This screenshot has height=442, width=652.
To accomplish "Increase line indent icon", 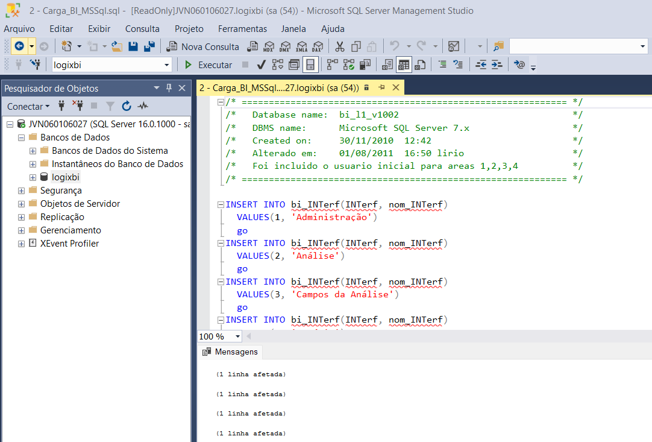I will 497,65.
